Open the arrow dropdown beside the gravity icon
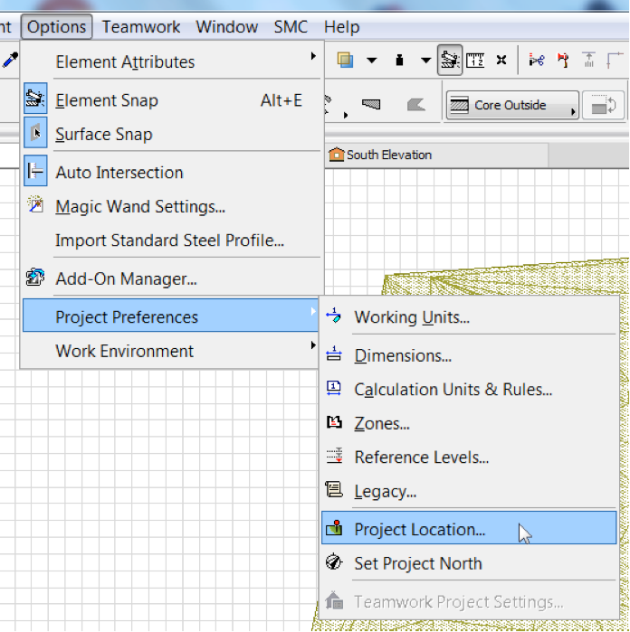630x632 pixels. tap(425, 61)
